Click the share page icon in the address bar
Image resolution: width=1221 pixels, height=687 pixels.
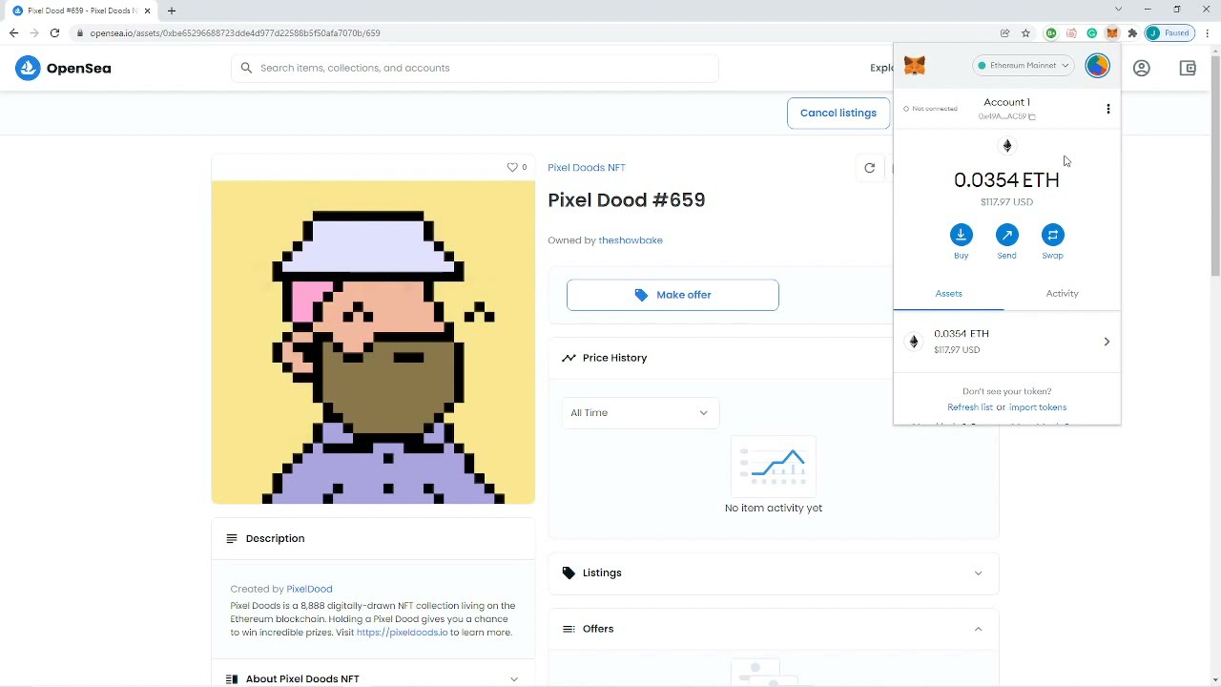(x=1004, y=32)
